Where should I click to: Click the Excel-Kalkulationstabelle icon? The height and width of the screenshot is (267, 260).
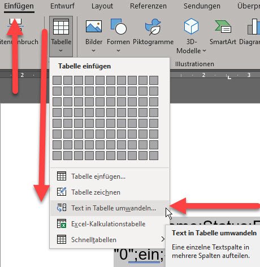[62, 223]
